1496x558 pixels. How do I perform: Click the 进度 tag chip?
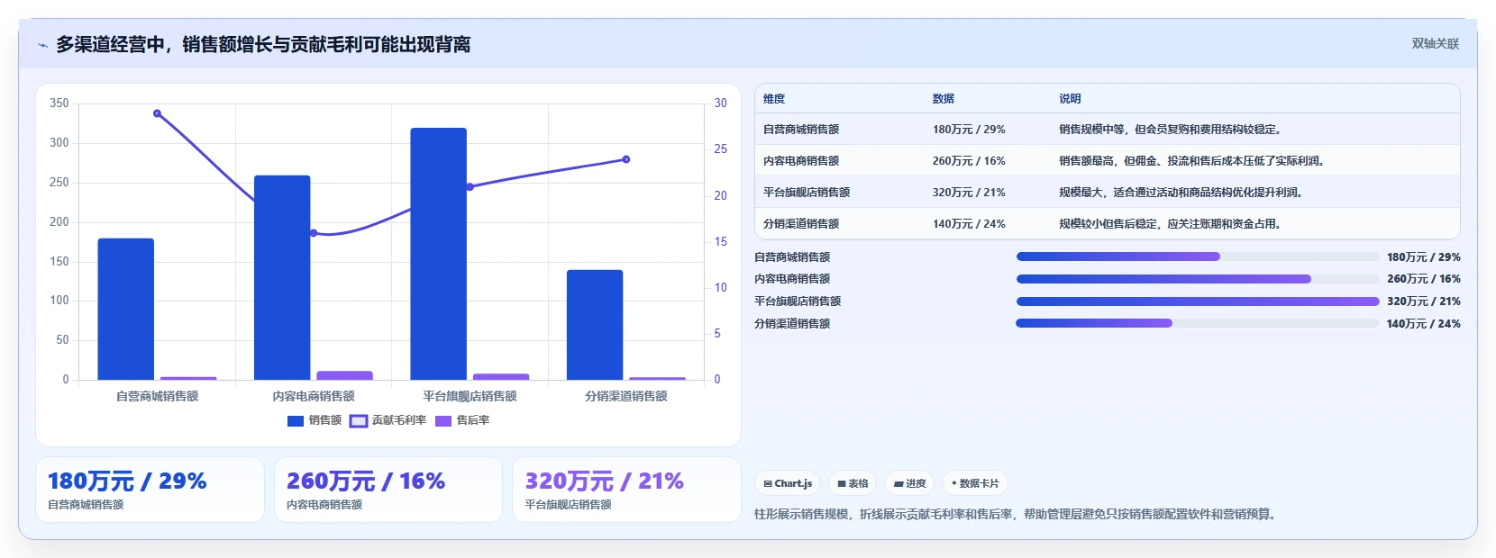[x=909, y=483]
